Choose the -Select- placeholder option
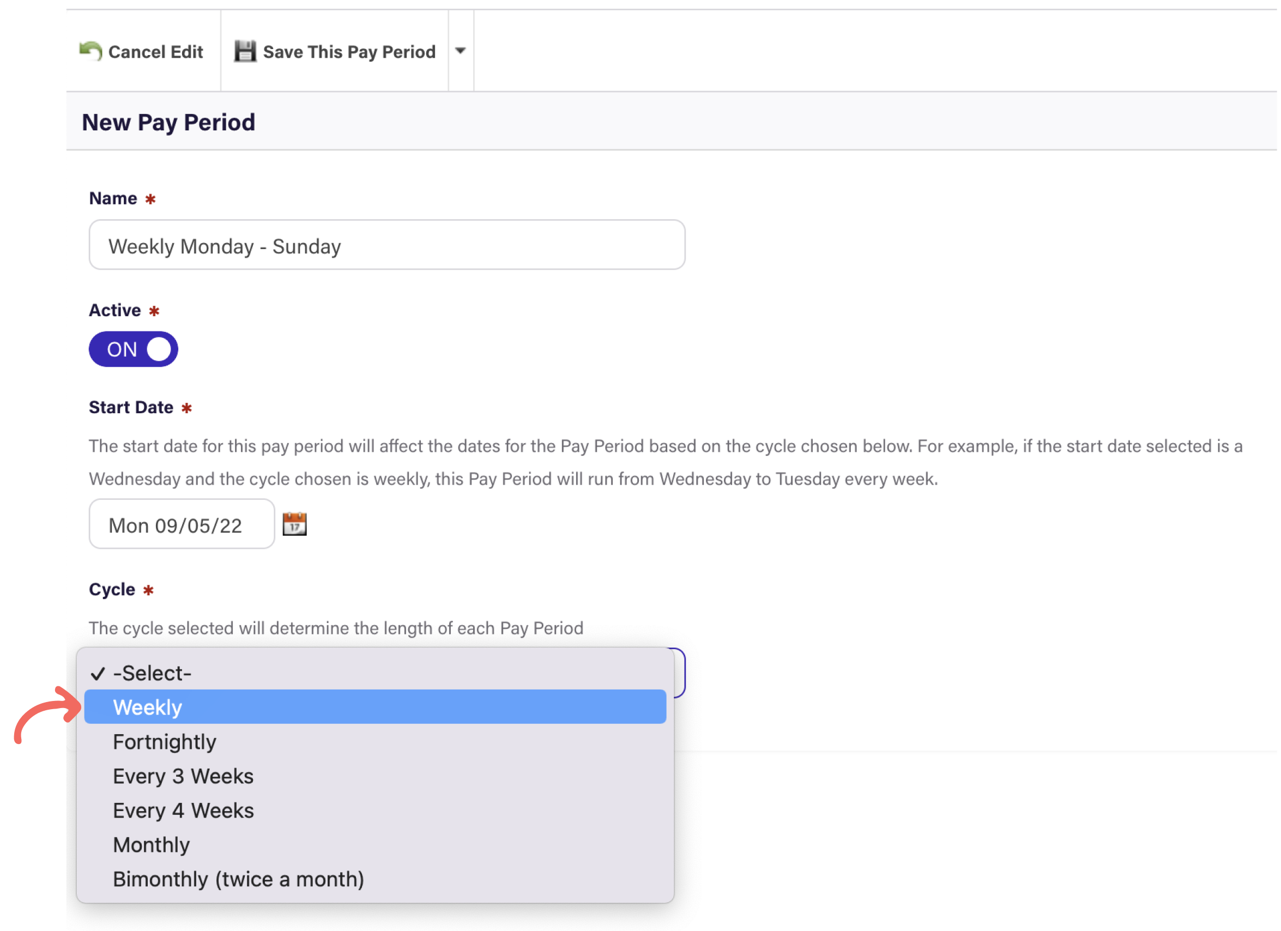Image resolution: width=1281 pixels, height=931 pixels. 375,673
